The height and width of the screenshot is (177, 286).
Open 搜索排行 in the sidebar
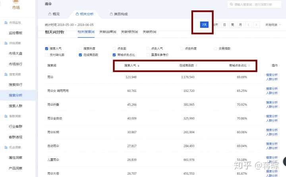coord(15,85)
